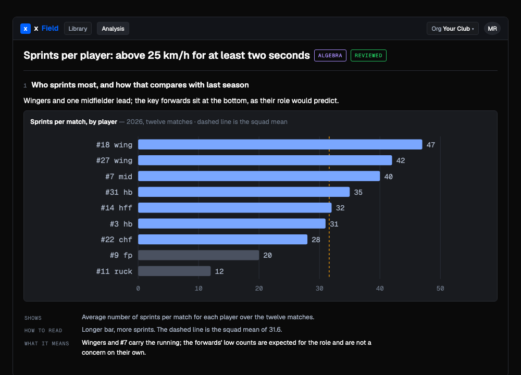Select the #14 hff bar
Viewport: 521px width, 375px height.
tap(235, 208)
